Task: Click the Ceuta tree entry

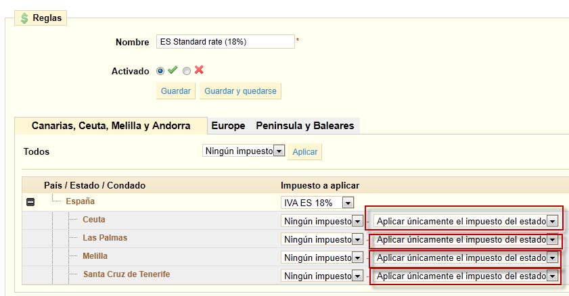Action: tap(94, 220)
